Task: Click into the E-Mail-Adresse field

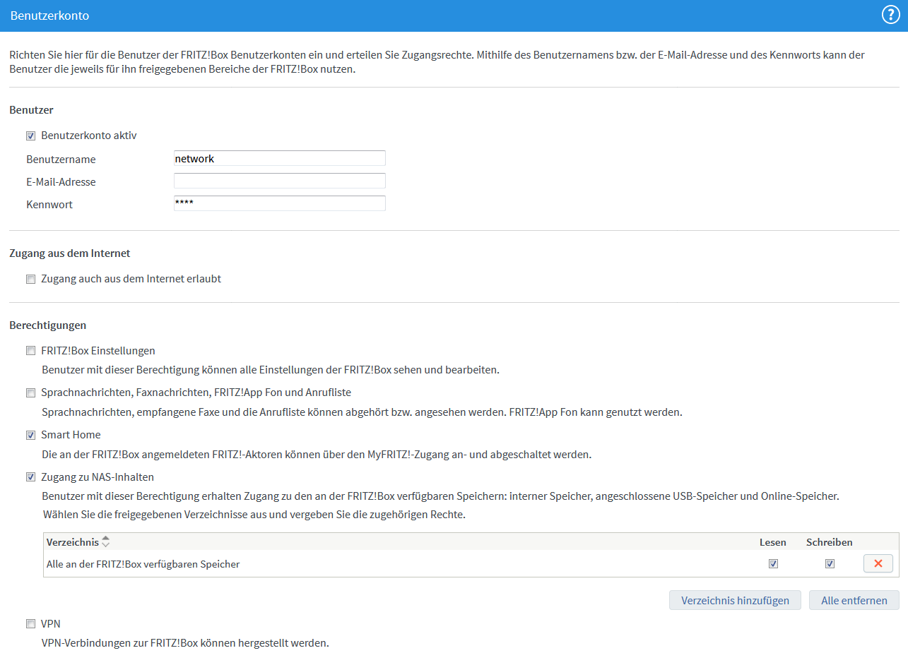Action: [x=280, y=181]
